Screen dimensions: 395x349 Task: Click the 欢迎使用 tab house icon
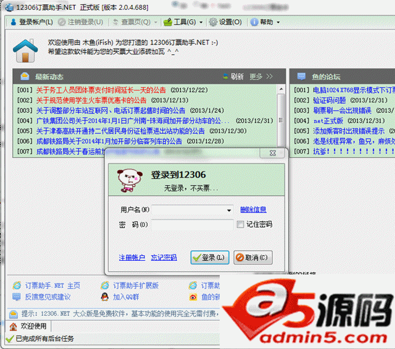[x=13, y=327]
